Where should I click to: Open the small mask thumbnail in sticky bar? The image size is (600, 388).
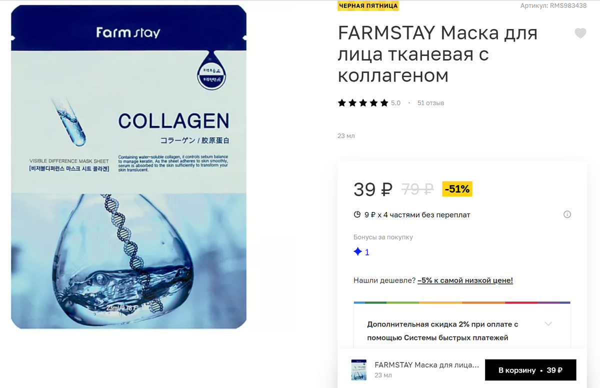(358, 369)
